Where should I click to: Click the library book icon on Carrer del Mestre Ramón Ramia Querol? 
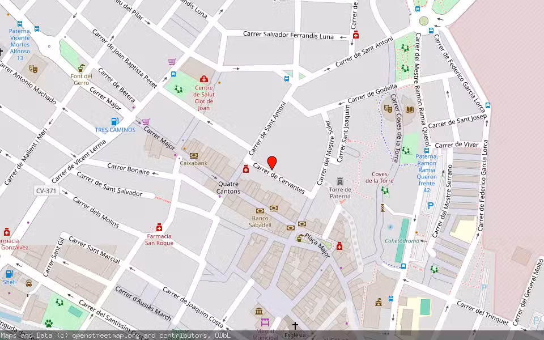click(x=410, y=109)
